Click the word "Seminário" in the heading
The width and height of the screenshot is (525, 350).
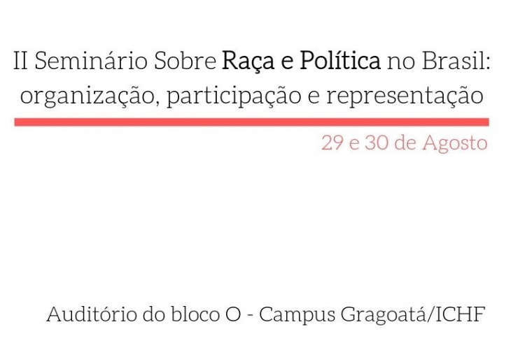coord(91,61)
